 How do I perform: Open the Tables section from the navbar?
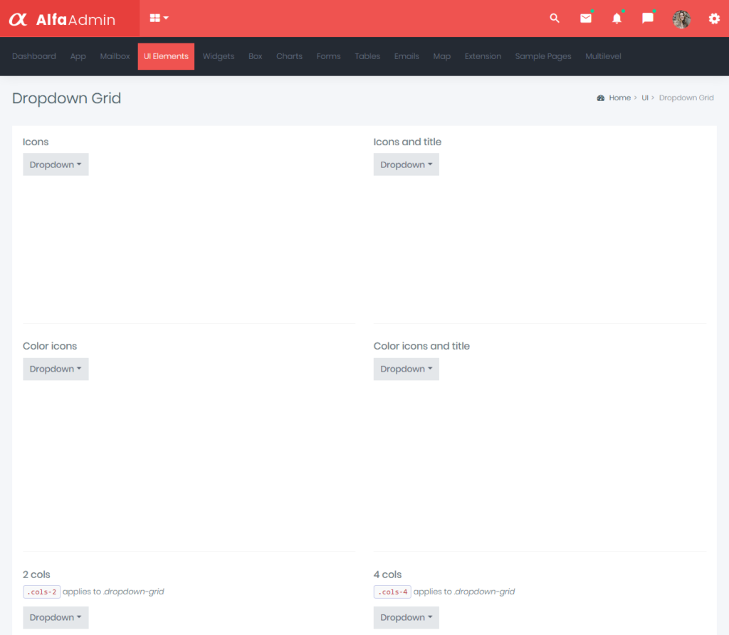tap(367, 56)
